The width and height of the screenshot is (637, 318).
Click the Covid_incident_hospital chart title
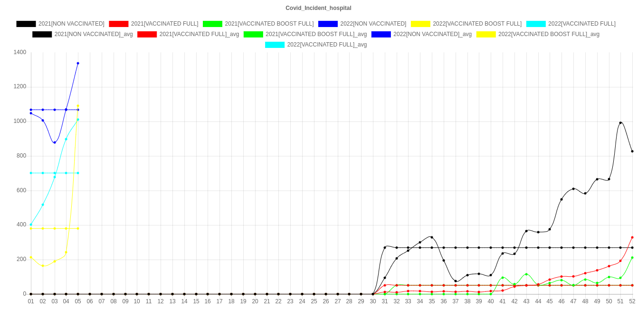click(318, 8)
